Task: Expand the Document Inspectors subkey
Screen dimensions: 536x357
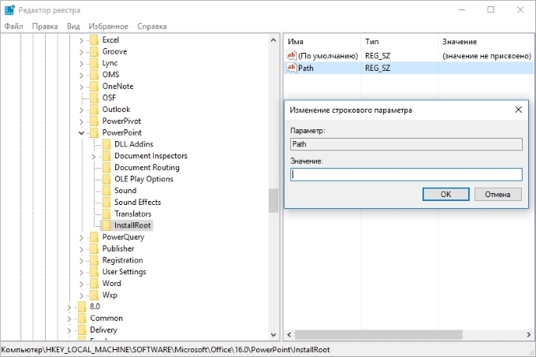Action: (x=94, y=156)
